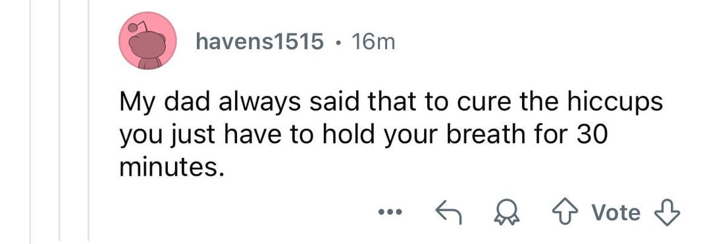Collapse thread using the vertical line nearest the avatar

tap(88, 122)
